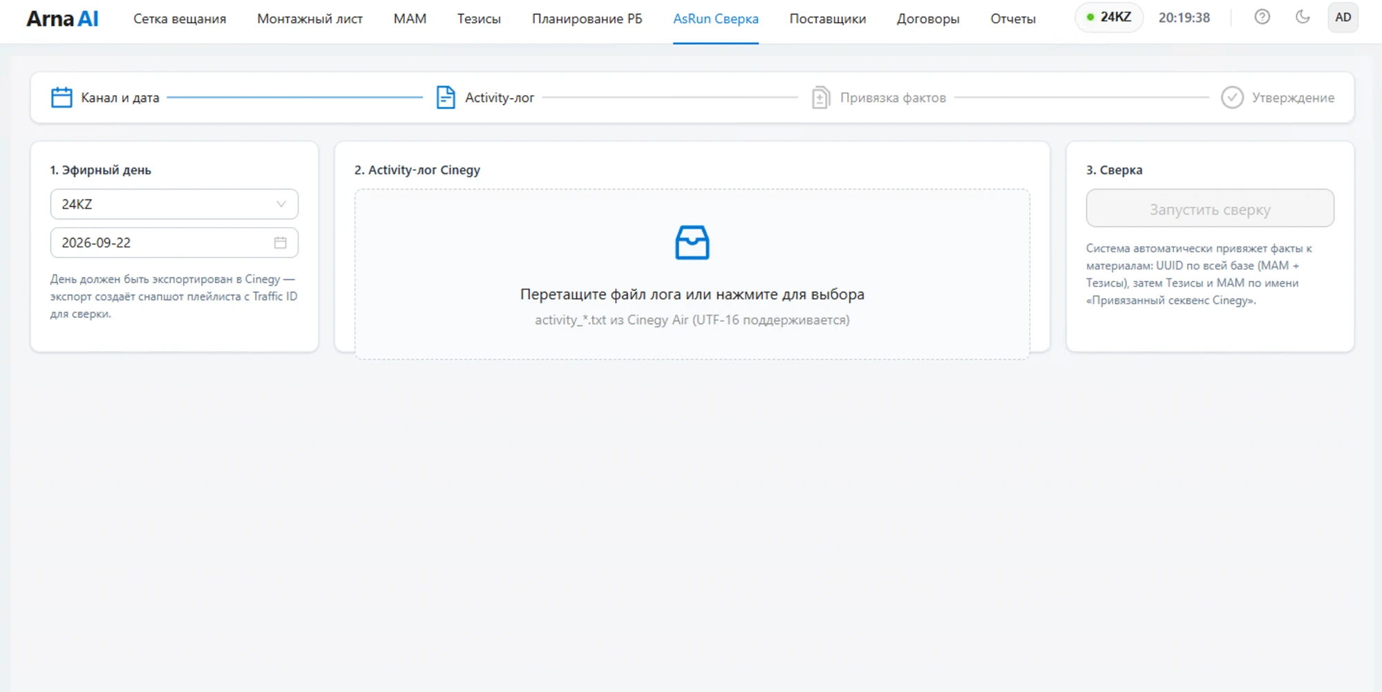Click the auto-binding description text
Image resolution: width=1382 pixels, height=692 pixels.
(x=1199, y=274)
